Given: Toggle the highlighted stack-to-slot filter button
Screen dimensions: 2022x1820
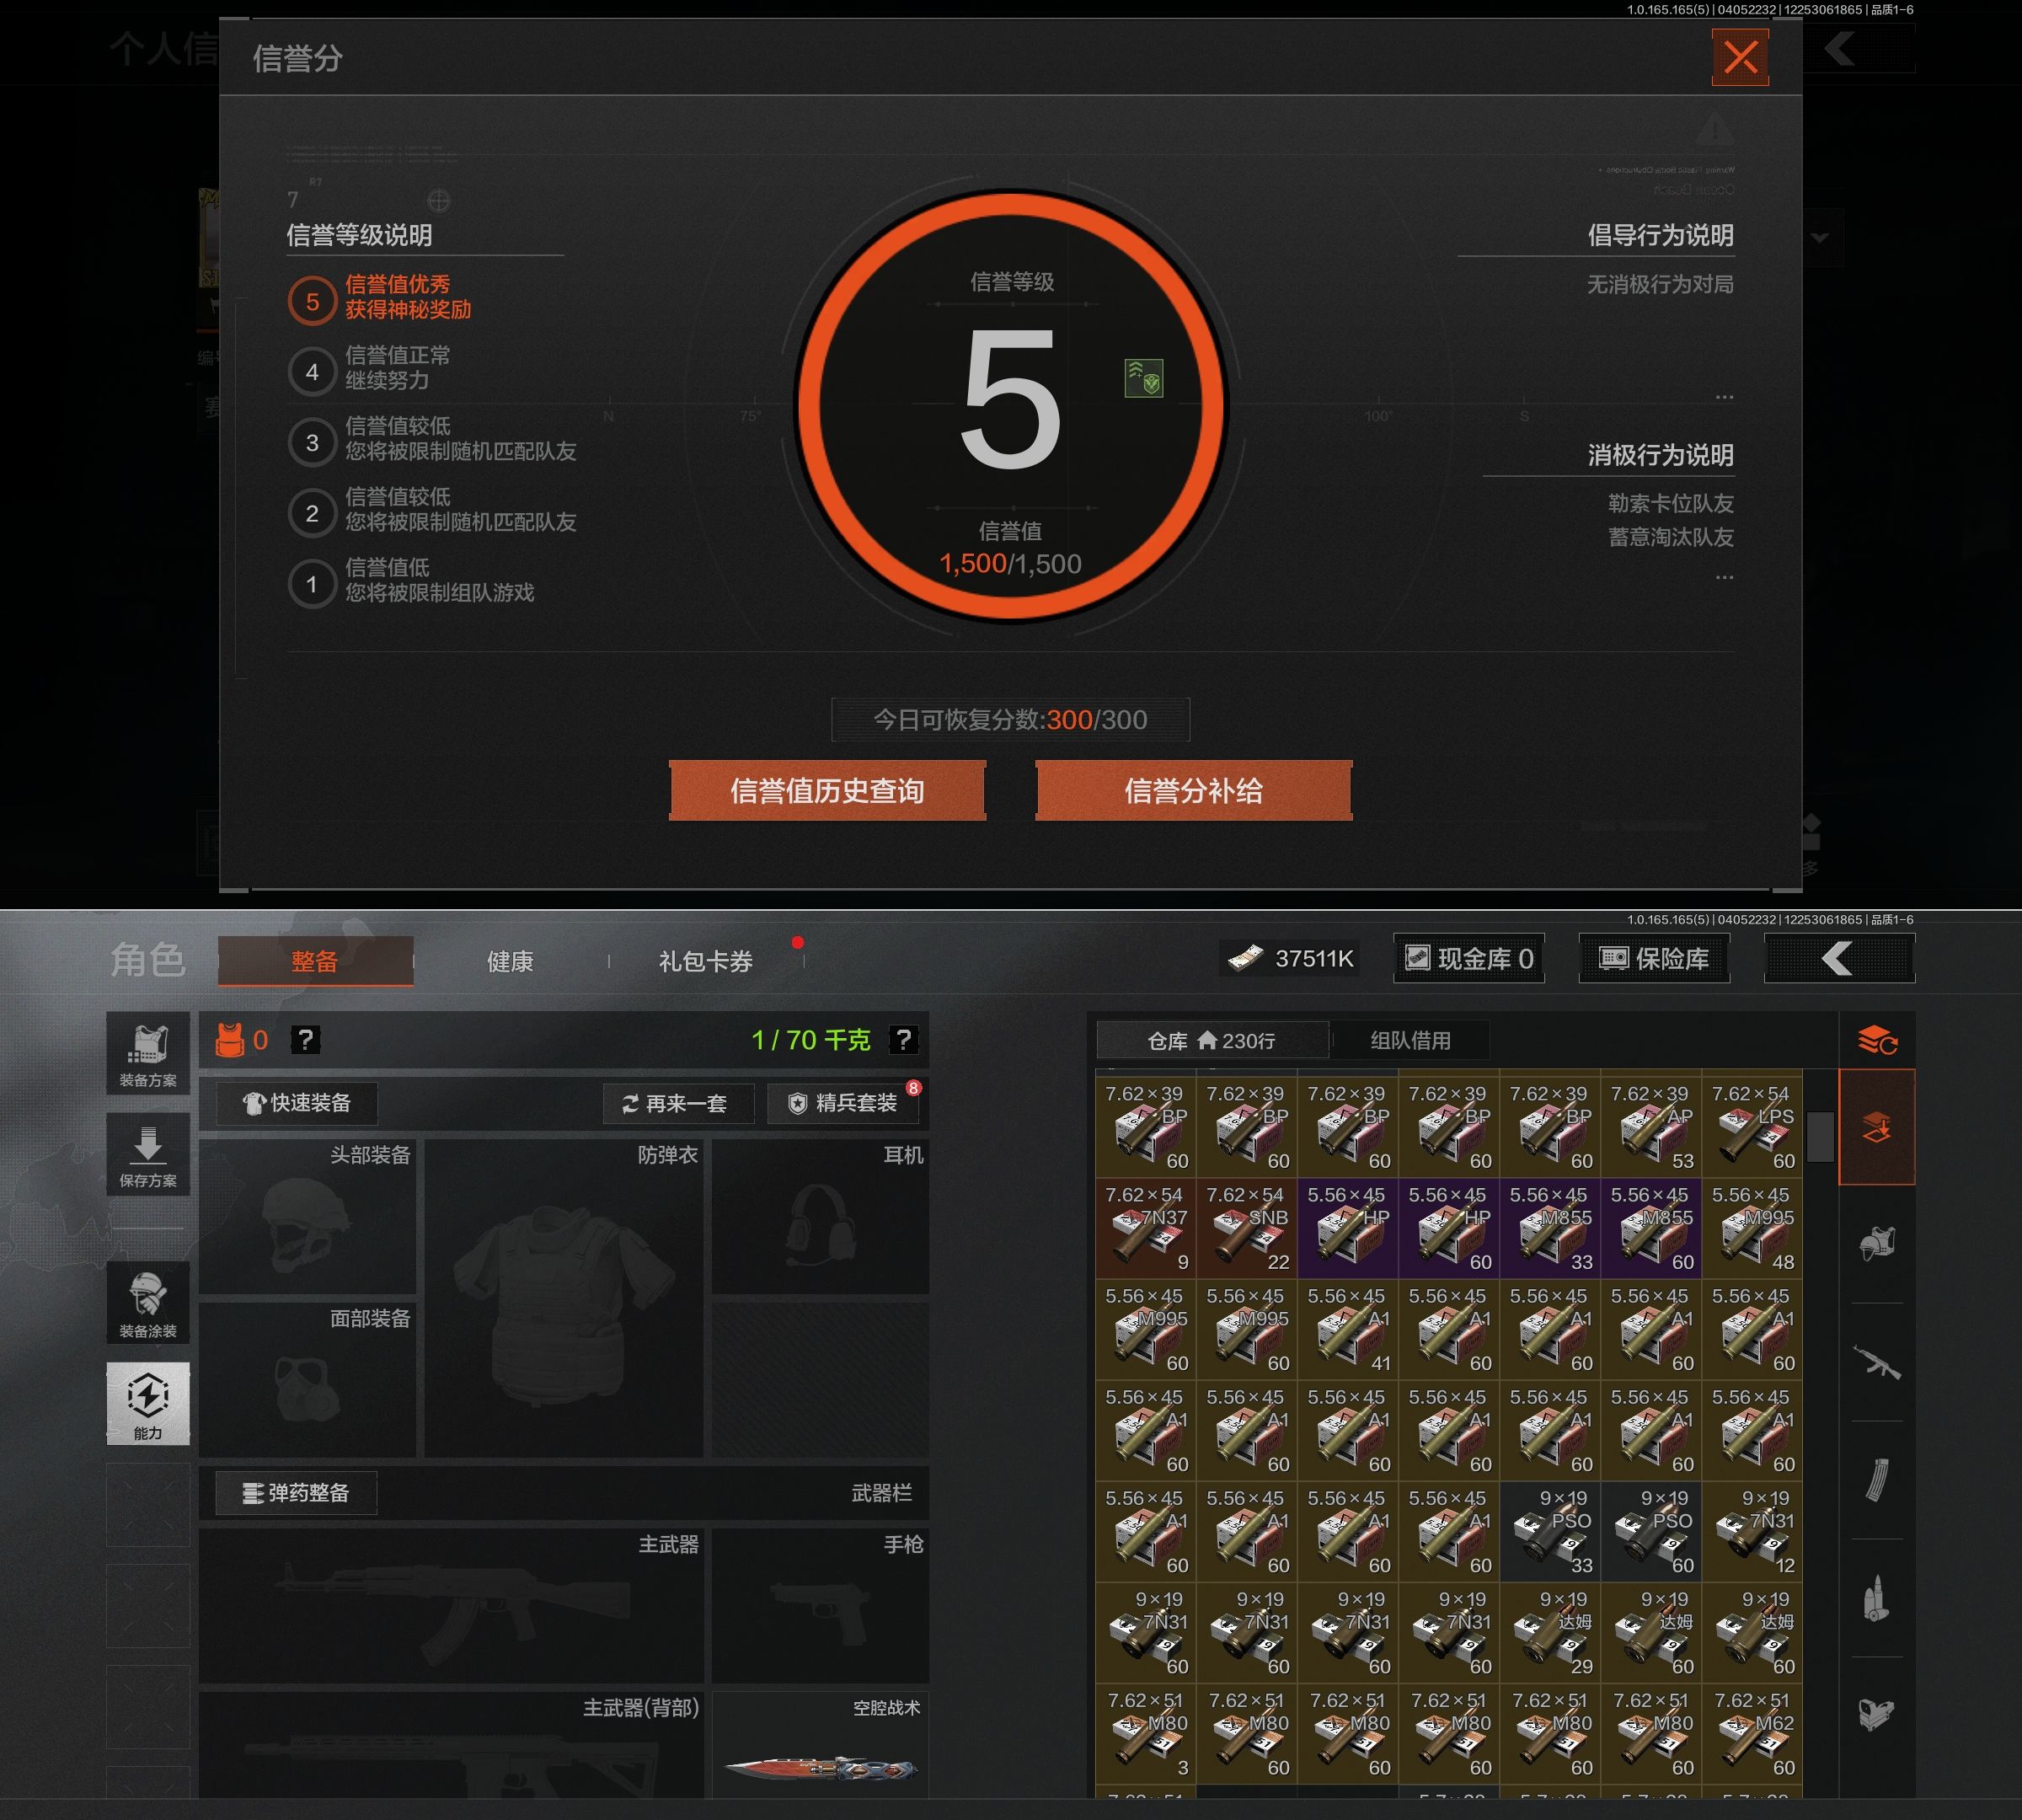Looking at the screenshot, I should pos(1877,1127).
